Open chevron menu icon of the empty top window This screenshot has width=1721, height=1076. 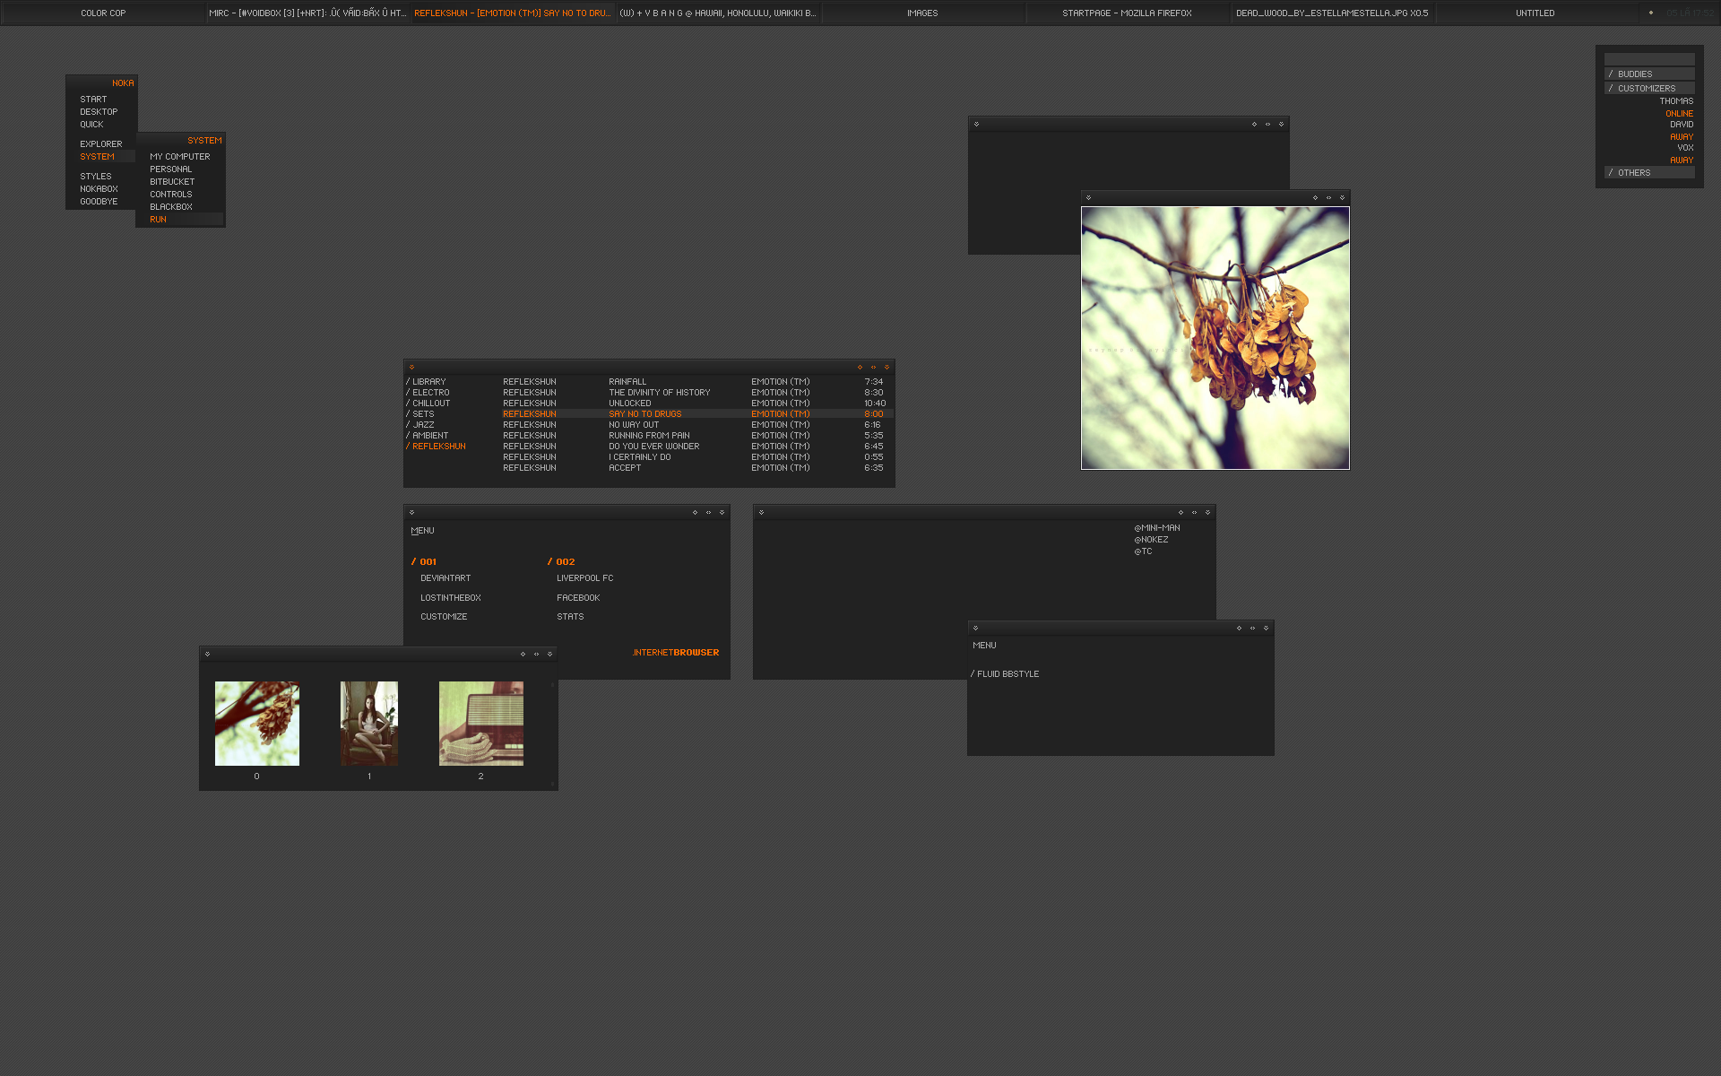tap(976, 124)
